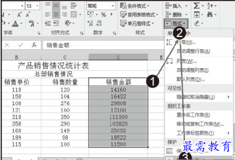Open the sort and filter tool
The width and height of the screenshot is (235, 160).
point(210,6)
